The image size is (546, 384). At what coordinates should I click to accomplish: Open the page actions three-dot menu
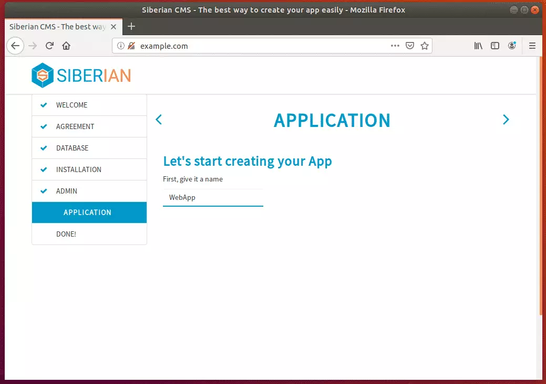click(x=395, y=46)
